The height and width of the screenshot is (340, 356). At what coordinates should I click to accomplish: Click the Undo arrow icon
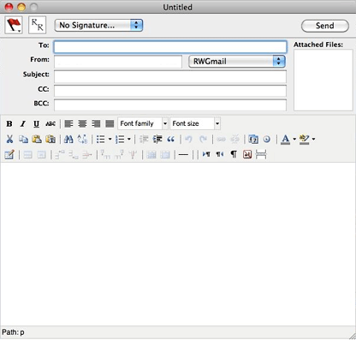[189, 139]
